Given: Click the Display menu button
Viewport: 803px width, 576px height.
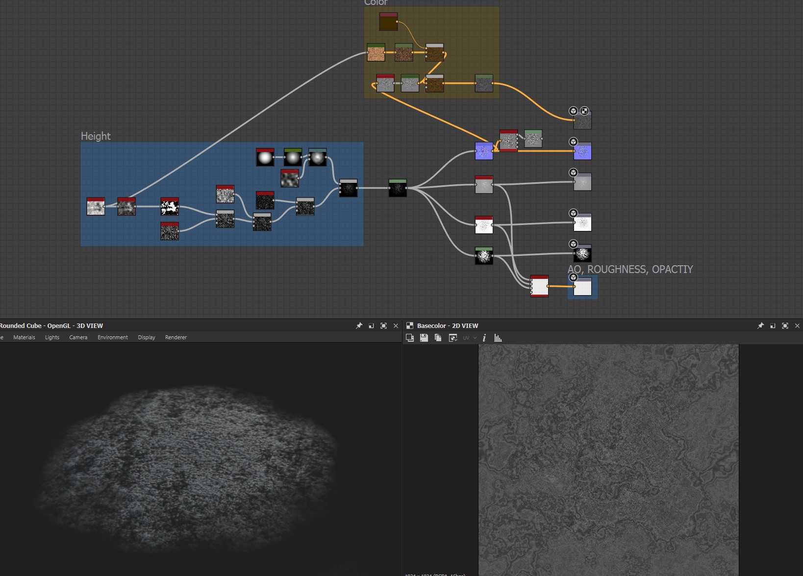Looking at the screenshot, I should 146,337.
